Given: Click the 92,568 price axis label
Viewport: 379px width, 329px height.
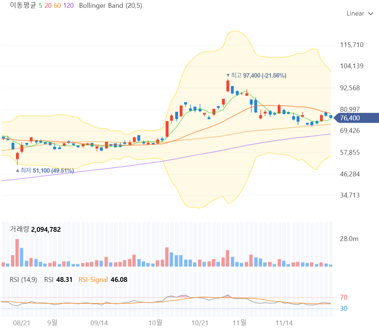Looking at the screenshot, I should pyautogui.click(x=350, y=88).
